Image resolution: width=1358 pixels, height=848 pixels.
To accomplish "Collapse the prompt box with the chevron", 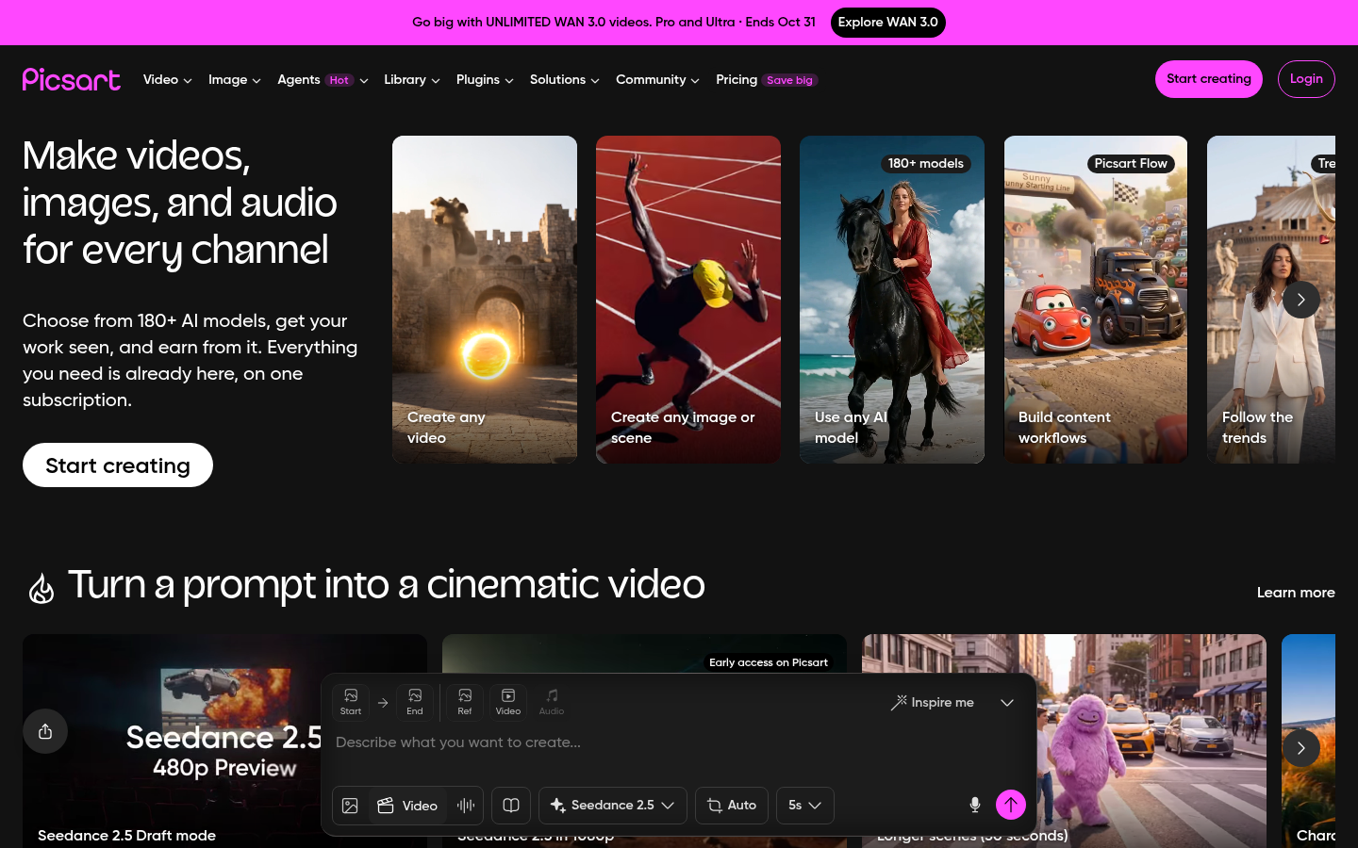I will point(1007,703).
